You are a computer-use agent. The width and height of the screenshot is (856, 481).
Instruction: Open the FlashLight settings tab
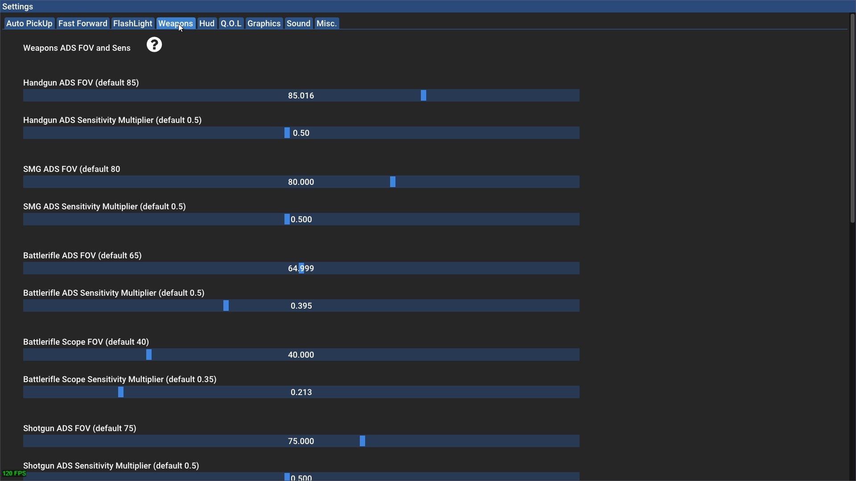(132, 24)
